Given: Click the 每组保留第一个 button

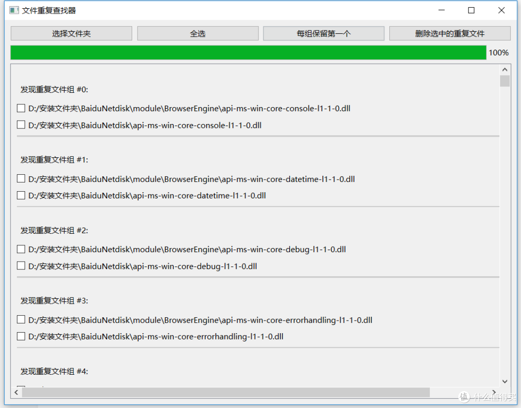Looking at the screenshot, I should coord(324,34).
